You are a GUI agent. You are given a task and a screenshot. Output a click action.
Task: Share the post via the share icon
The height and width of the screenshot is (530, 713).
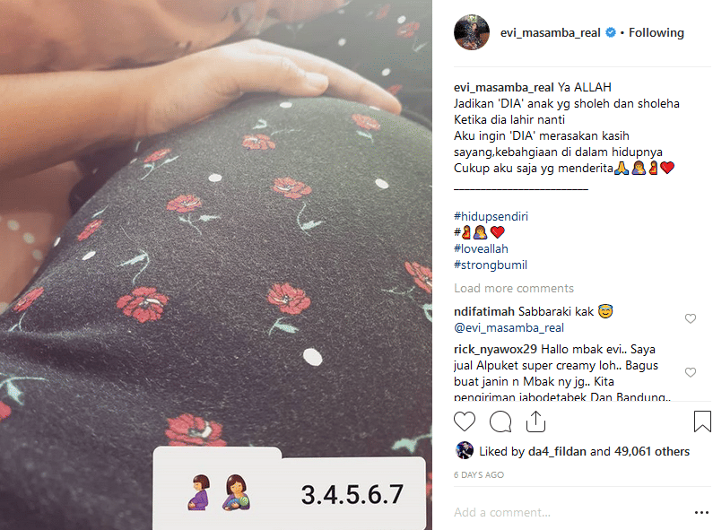click(535, 421)
